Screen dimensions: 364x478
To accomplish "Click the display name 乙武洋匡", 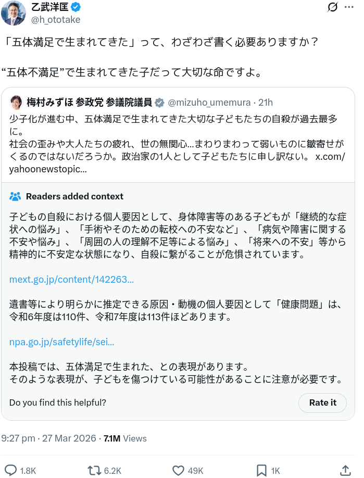I will point(50,7).
